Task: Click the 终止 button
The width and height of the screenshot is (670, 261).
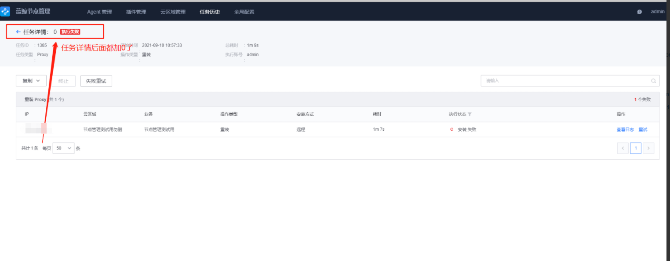Action: click(64, 81)
